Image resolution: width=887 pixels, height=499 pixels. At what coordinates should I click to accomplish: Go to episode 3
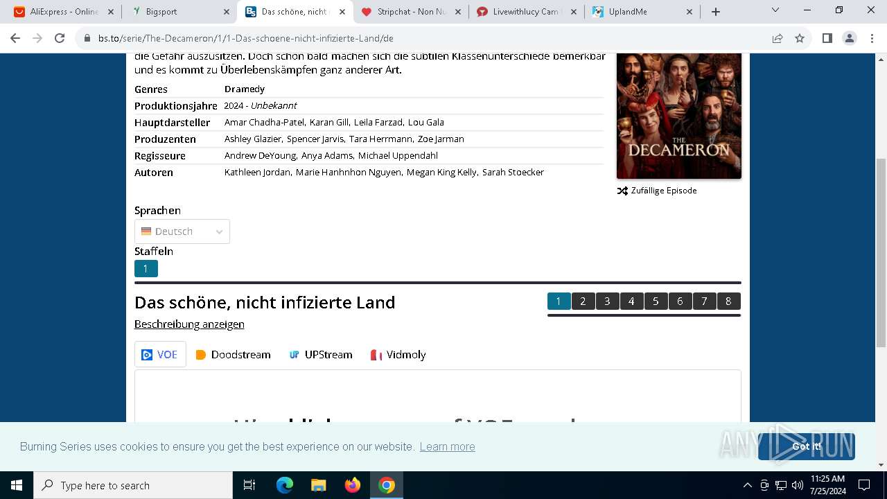pyautogui.click(x=607, y=301)
